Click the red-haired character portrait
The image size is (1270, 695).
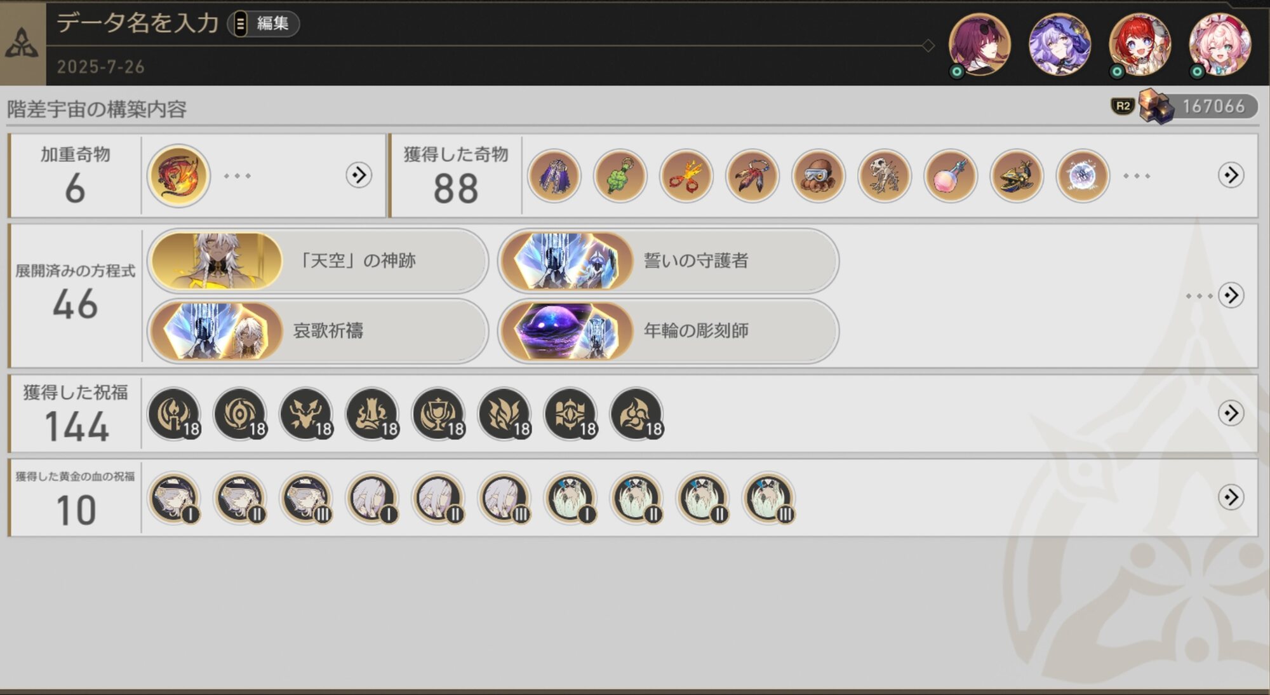[1139, 44]
